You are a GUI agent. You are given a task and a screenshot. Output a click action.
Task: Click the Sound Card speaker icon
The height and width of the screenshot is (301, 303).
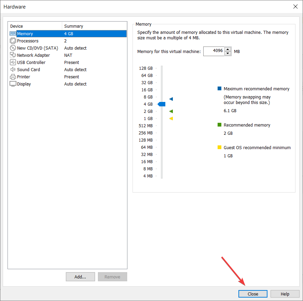coord(13,69)
